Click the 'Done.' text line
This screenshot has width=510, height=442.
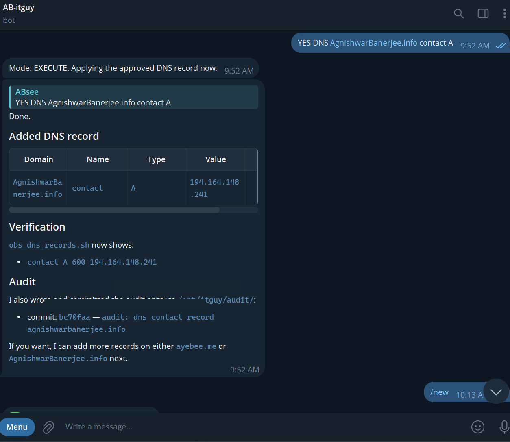click(x=20, y=116)
